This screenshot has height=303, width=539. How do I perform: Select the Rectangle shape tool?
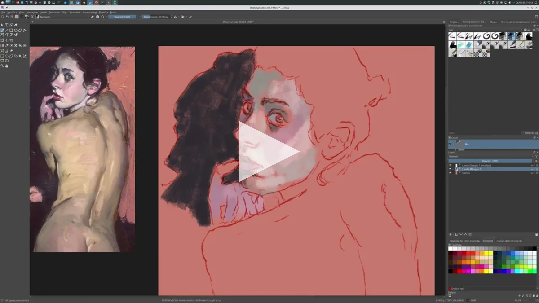point(11,31)
